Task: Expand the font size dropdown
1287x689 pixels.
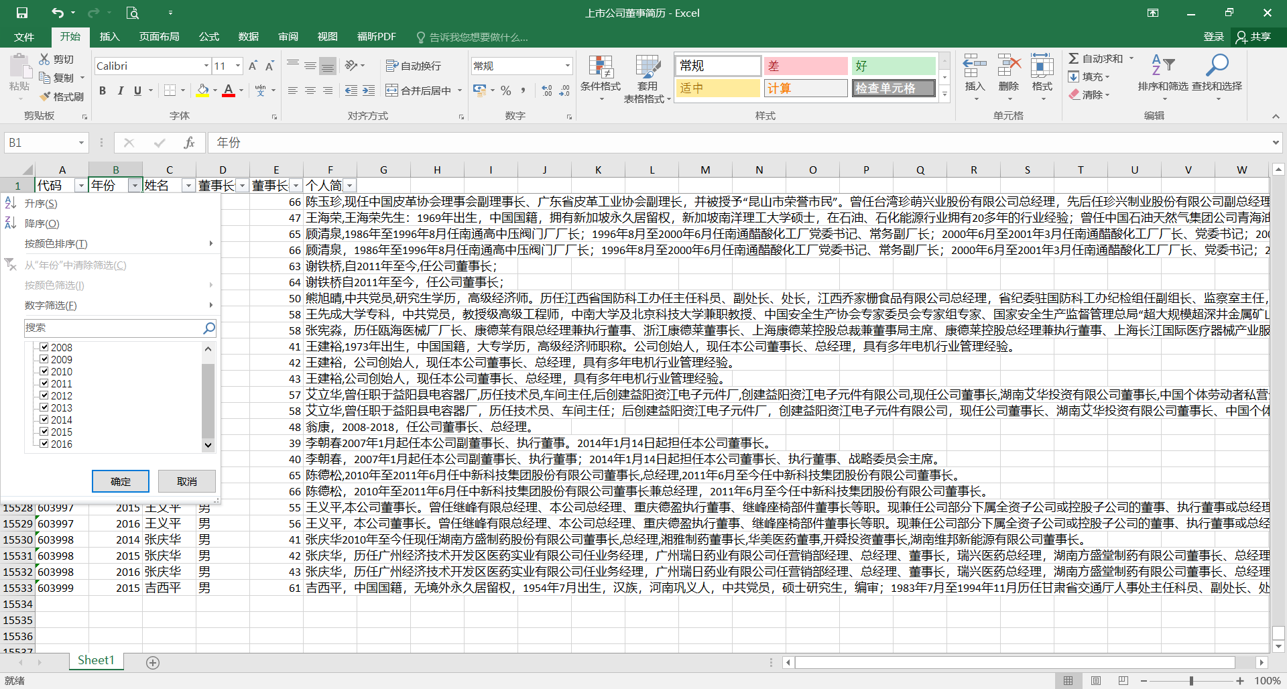Action: [238, 66]
